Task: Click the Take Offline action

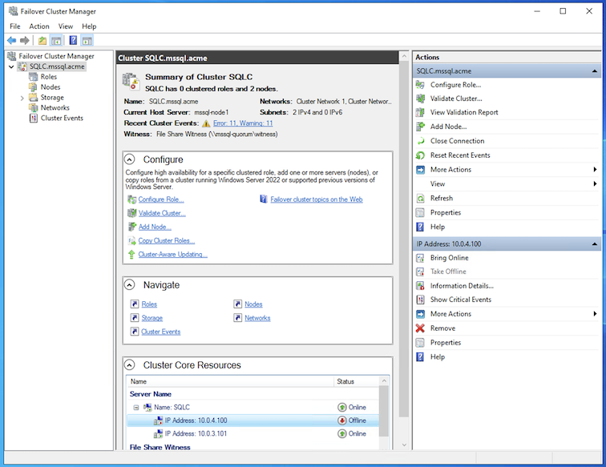Action: tap(448, 272)
